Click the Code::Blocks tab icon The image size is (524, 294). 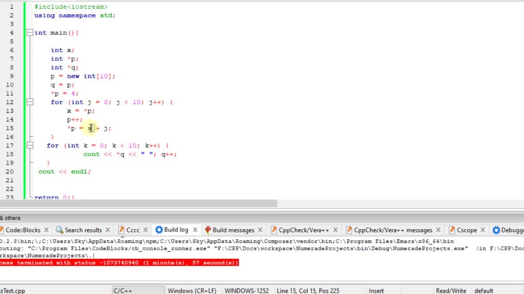3,230
